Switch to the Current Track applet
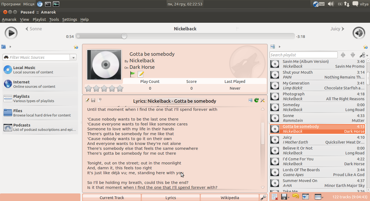Image resolution: width=370 pixels, height=201 pixels. 112,198
